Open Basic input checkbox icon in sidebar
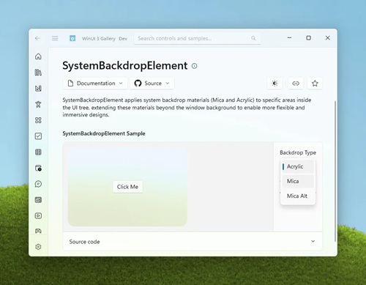 click(38, 136)
